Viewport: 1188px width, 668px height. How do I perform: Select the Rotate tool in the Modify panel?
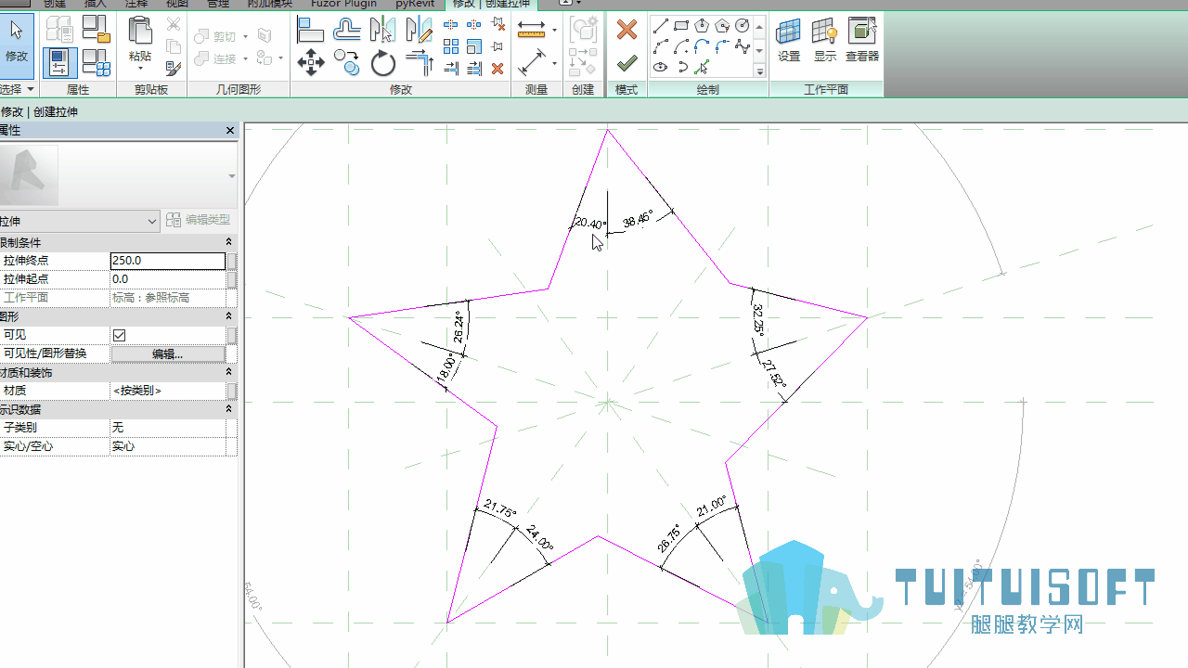click(383, 63)
